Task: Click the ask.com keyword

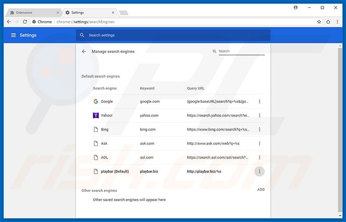Action: pyautogui.click(x=147, y=143)
